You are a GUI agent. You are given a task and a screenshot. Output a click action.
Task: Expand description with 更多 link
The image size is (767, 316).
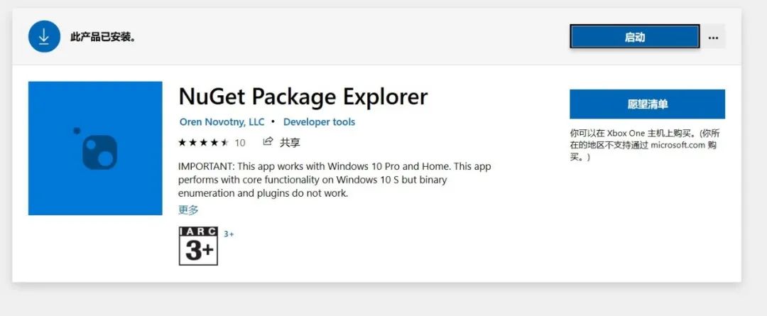pos(188,210)
